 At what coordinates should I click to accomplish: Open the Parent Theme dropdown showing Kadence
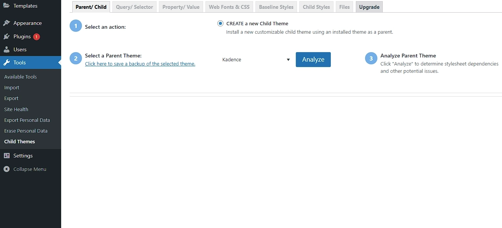256,60
